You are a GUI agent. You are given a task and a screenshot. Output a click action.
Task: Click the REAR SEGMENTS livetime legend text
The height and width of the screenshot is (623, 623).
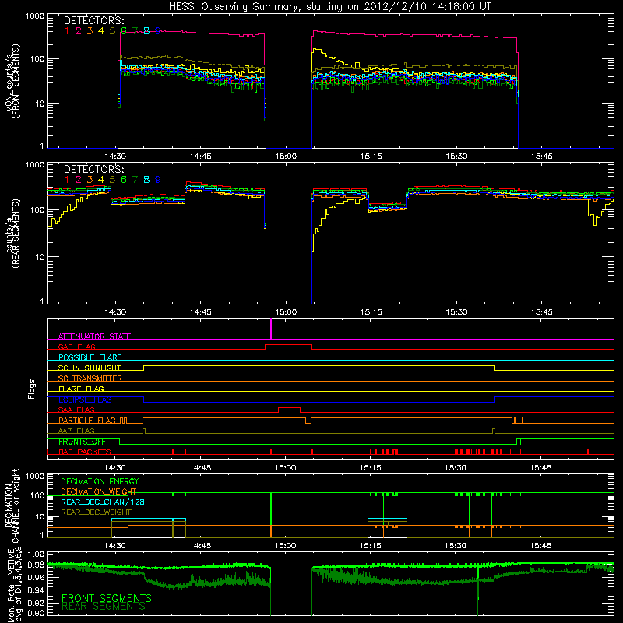104,607
